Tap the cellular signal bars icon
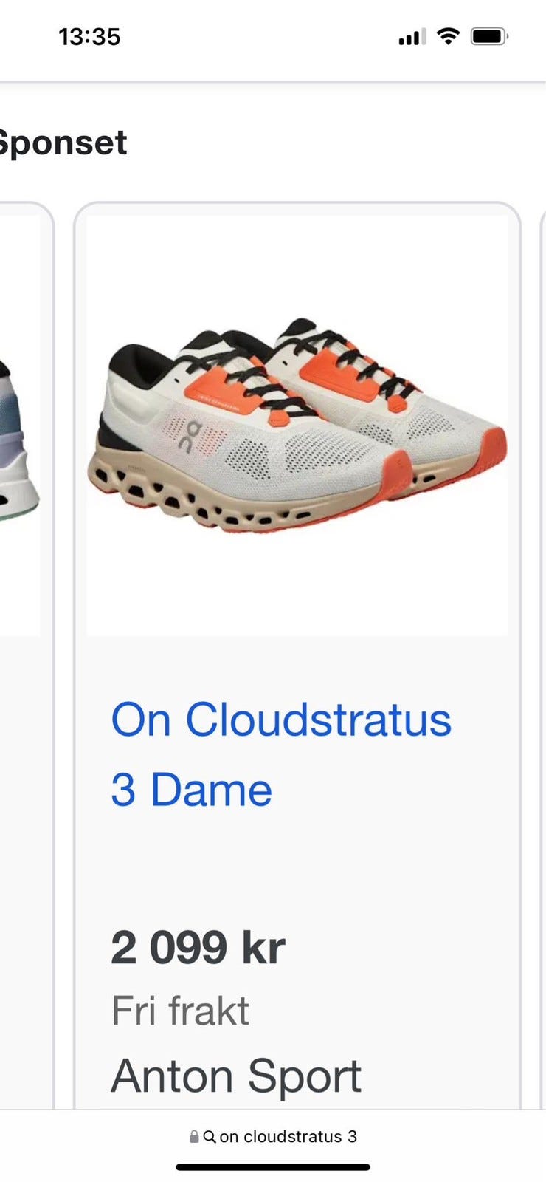546x1182 pixels. pos(412,37)
